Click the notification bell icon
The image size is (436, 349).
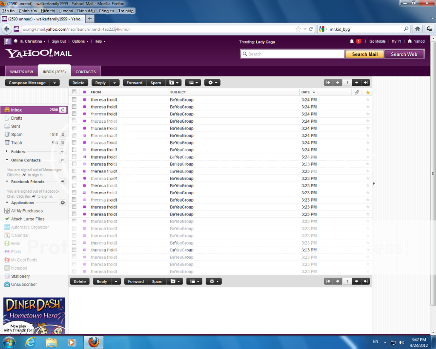pos(352,41)
